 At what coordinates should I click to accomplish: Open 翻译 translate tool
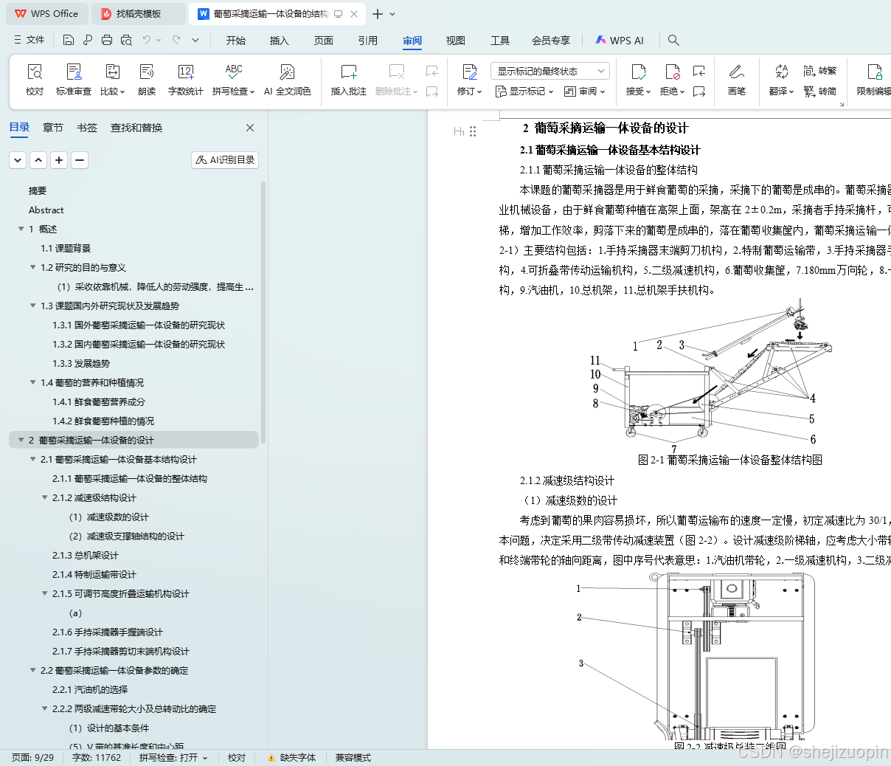click(x=781, y=80)
